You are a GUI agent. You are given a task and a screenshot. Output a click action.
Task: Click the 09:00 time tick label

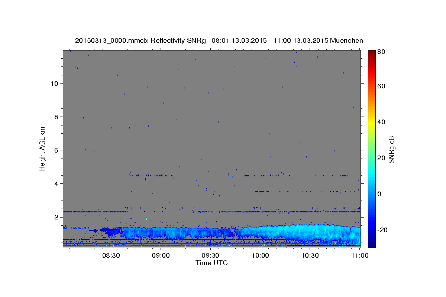click(x=161, y=255)
